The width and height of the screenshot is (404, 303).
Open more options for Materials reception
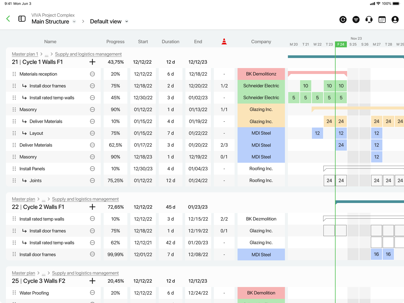pyautogui.click(x=92, y=74)
